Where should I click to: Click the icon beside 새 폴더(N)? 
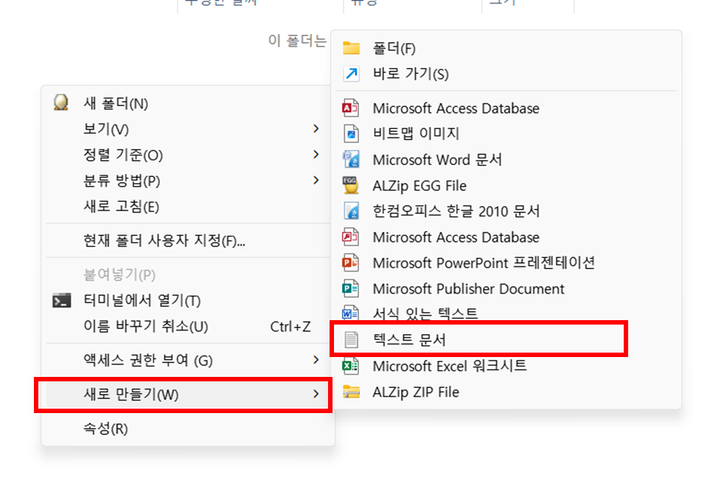tap(61, 103)
